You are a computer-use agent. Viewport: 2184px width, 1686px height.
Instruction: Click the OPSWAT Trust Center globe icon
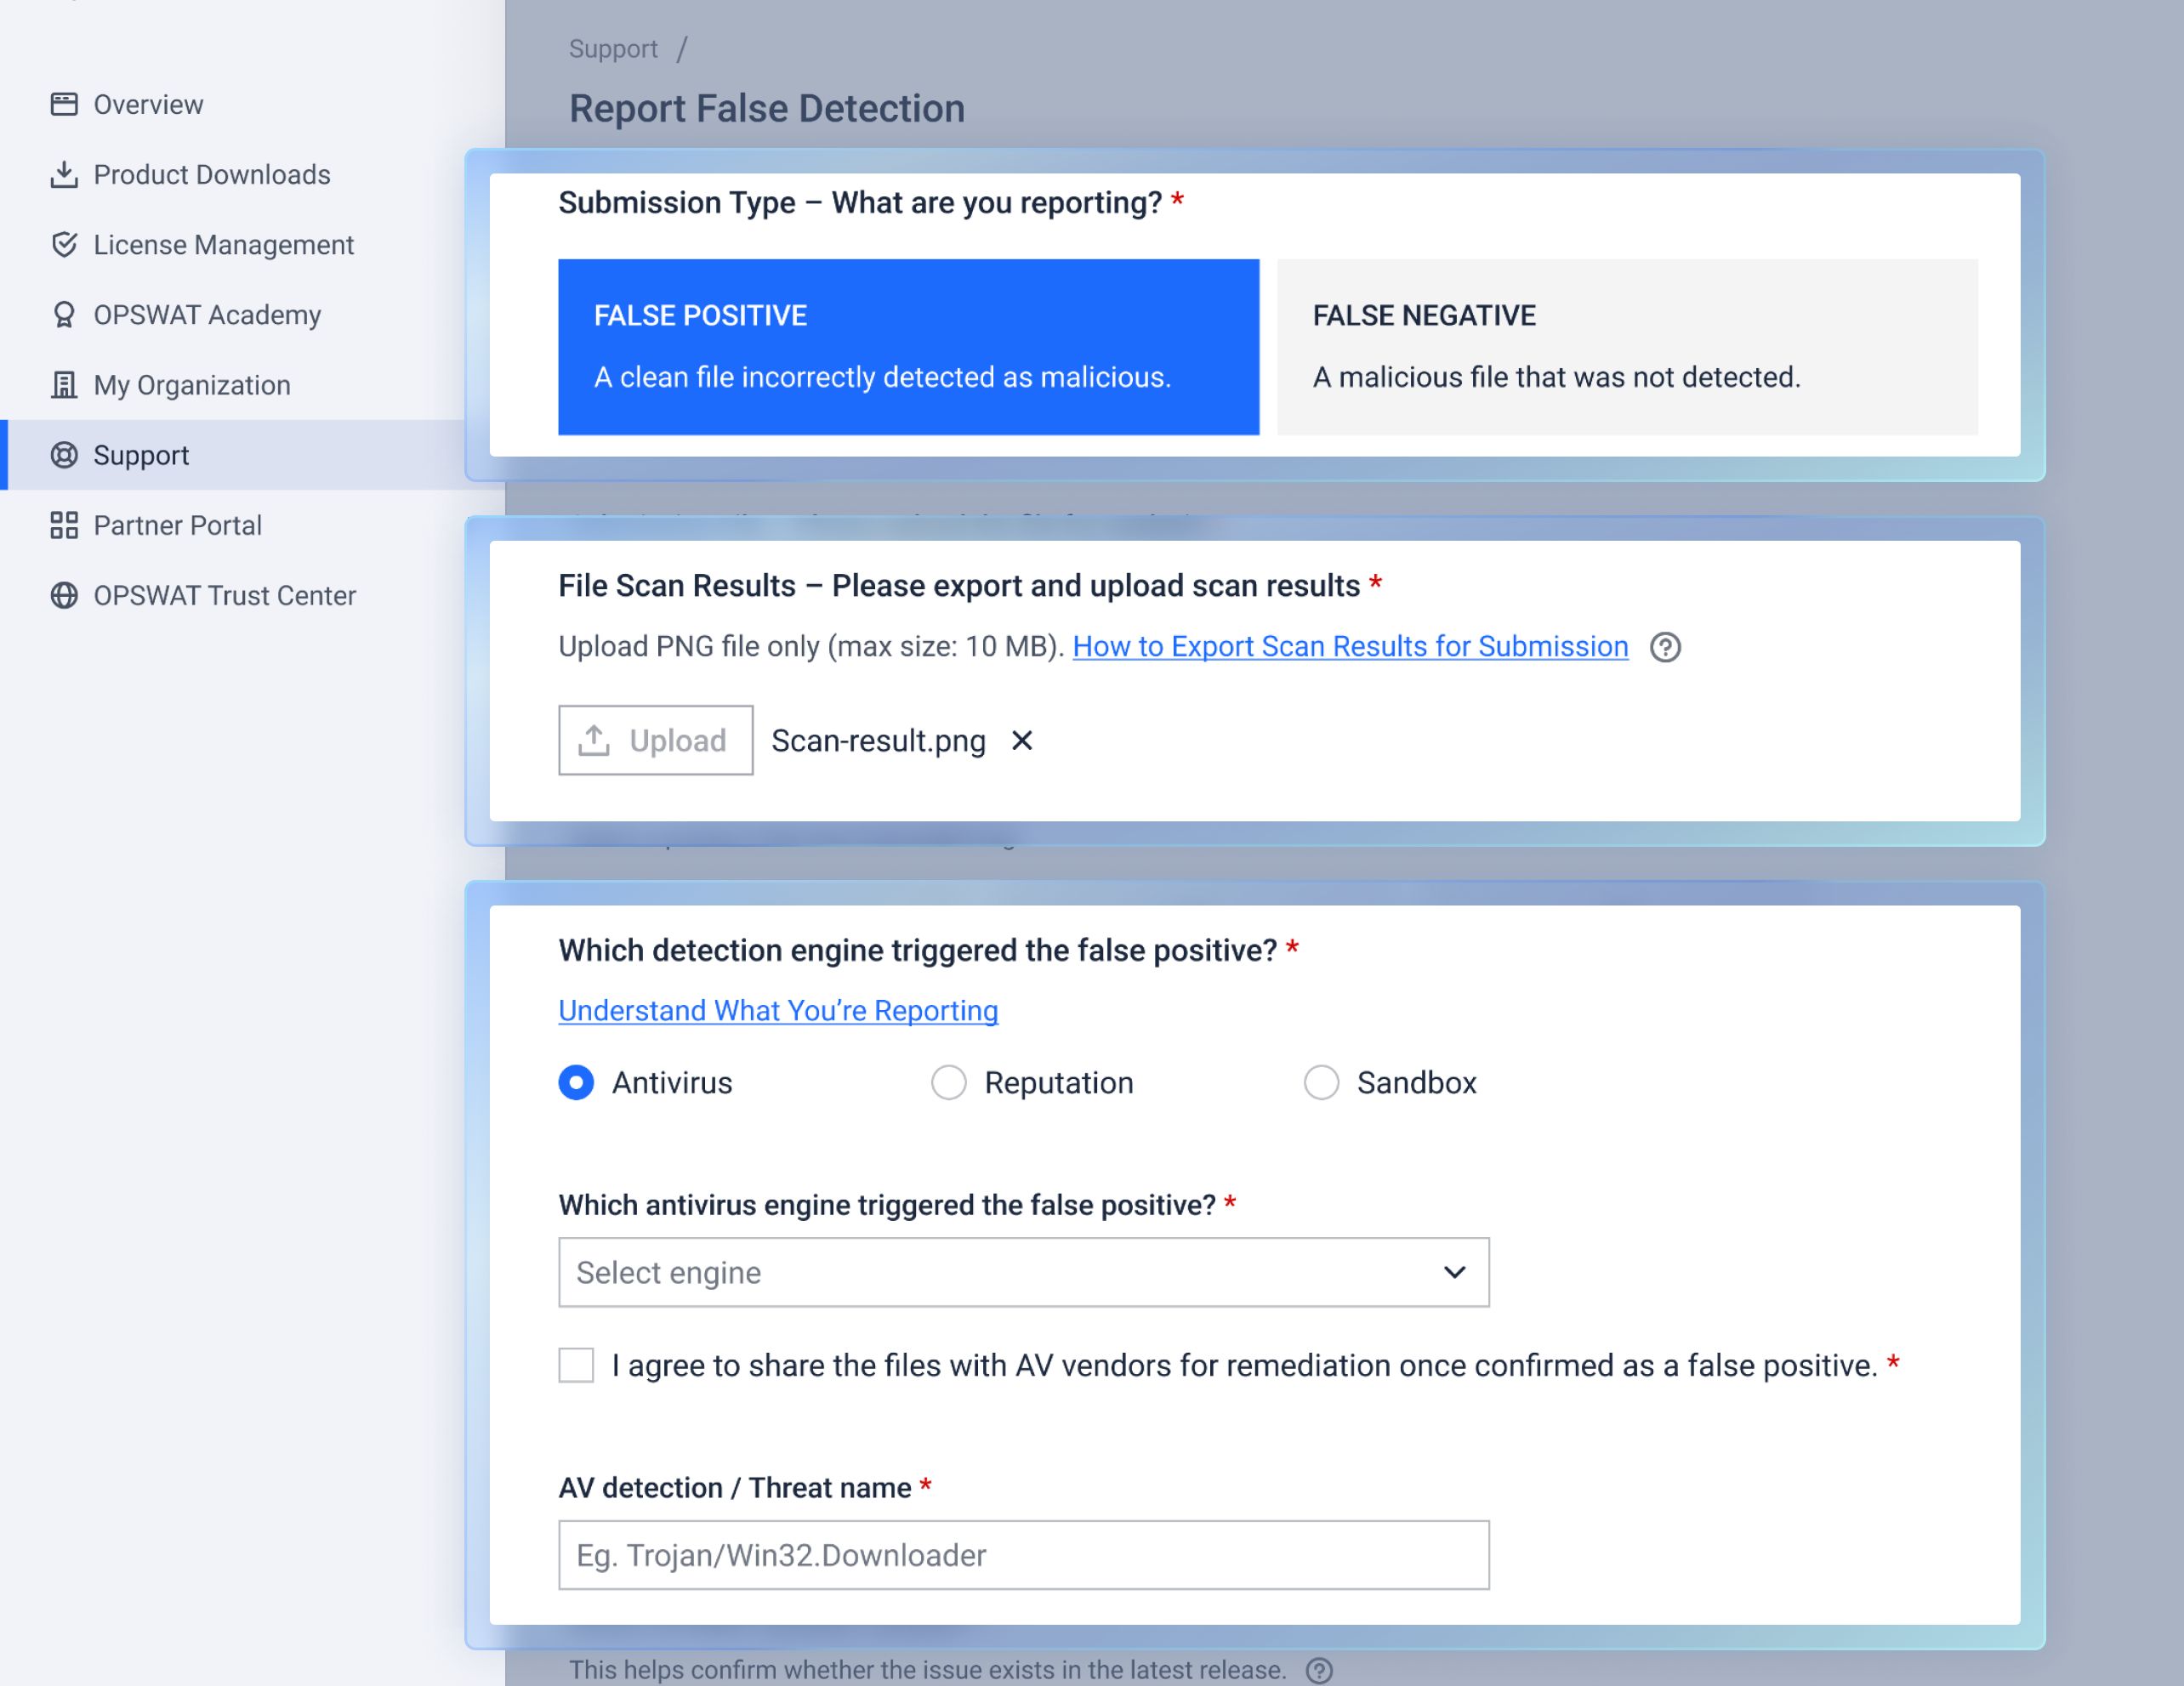pyautogui.click(x=64, y=595)
